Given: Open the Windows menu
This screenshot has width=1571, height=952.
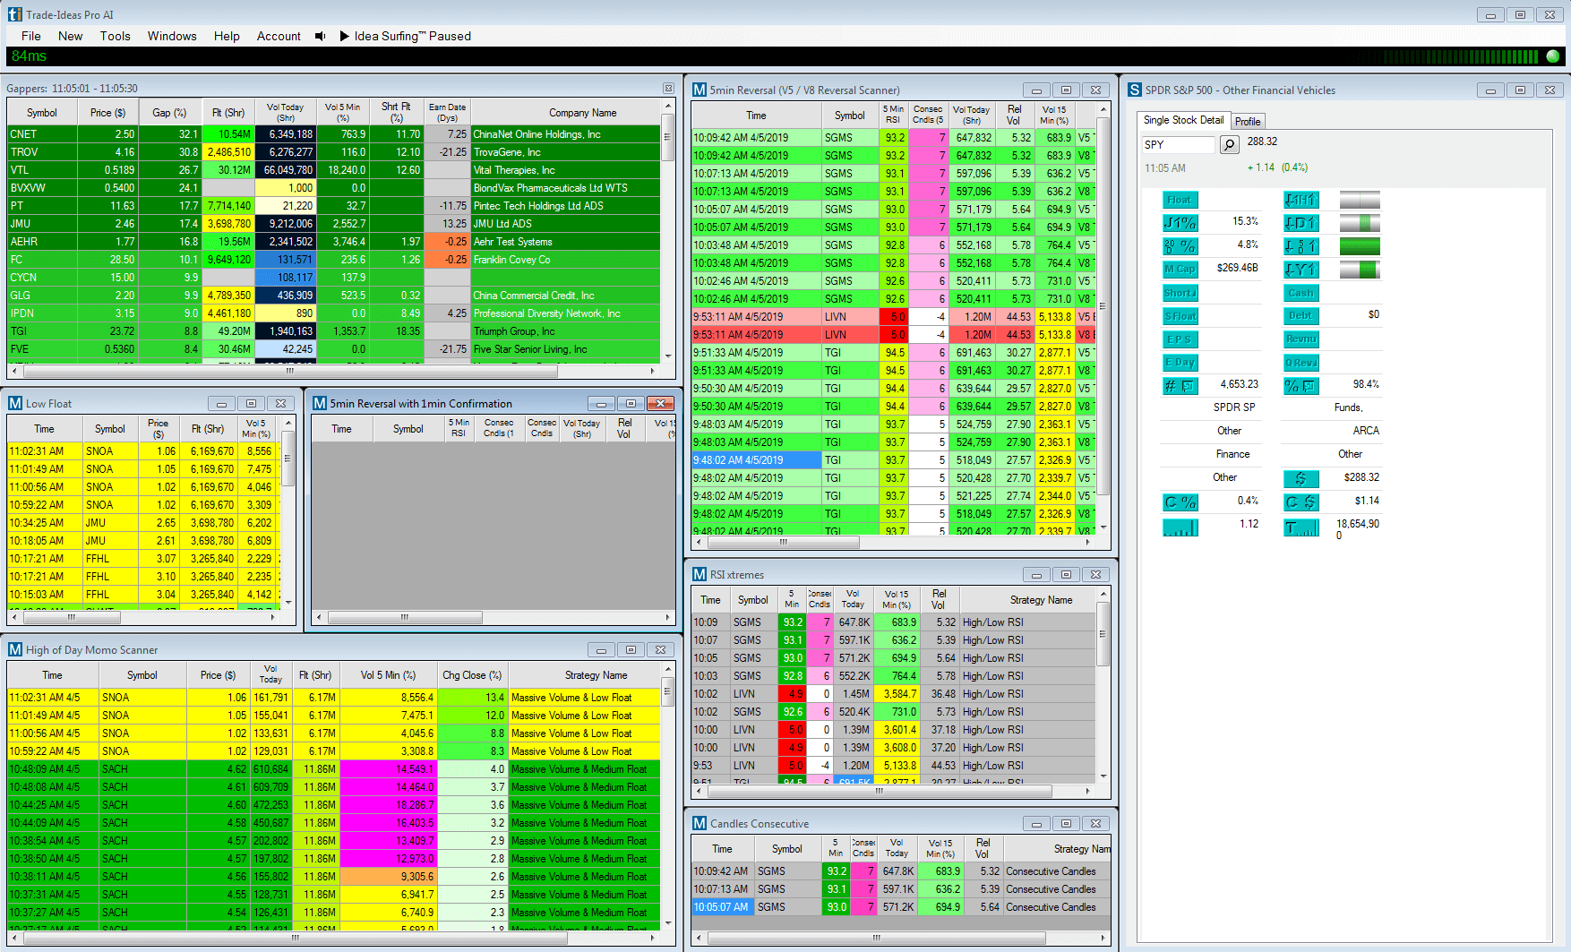Looking at the screenshot, I should (172, 36).
